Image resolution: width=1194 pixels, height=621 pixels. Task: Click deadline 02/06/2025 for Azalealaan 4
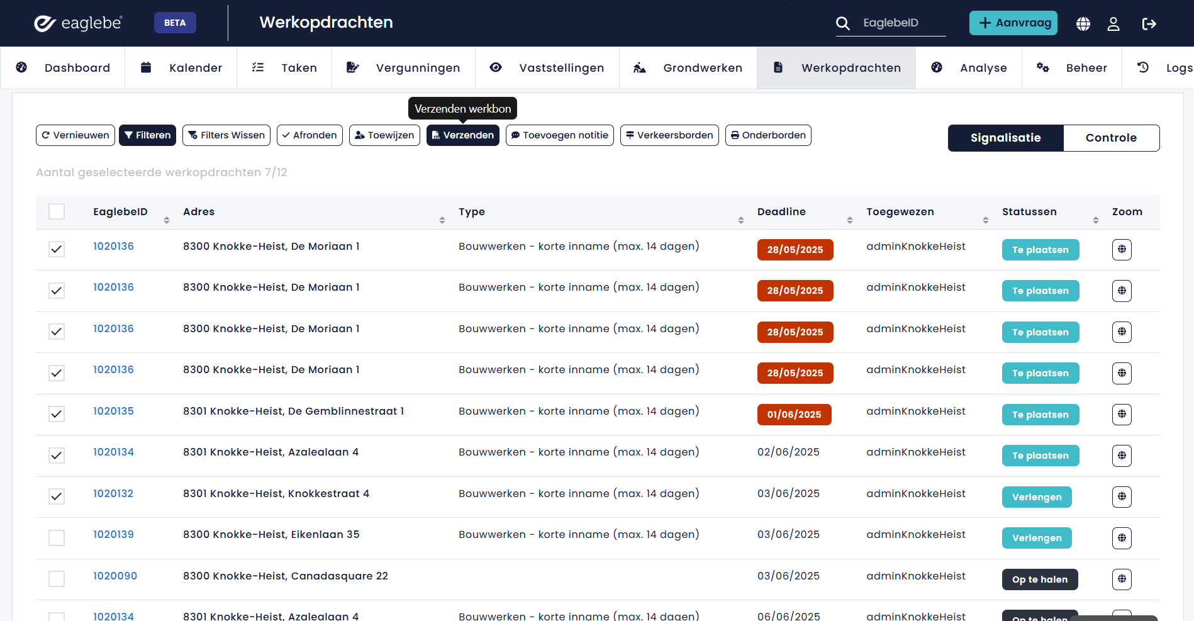pos(788,452)
